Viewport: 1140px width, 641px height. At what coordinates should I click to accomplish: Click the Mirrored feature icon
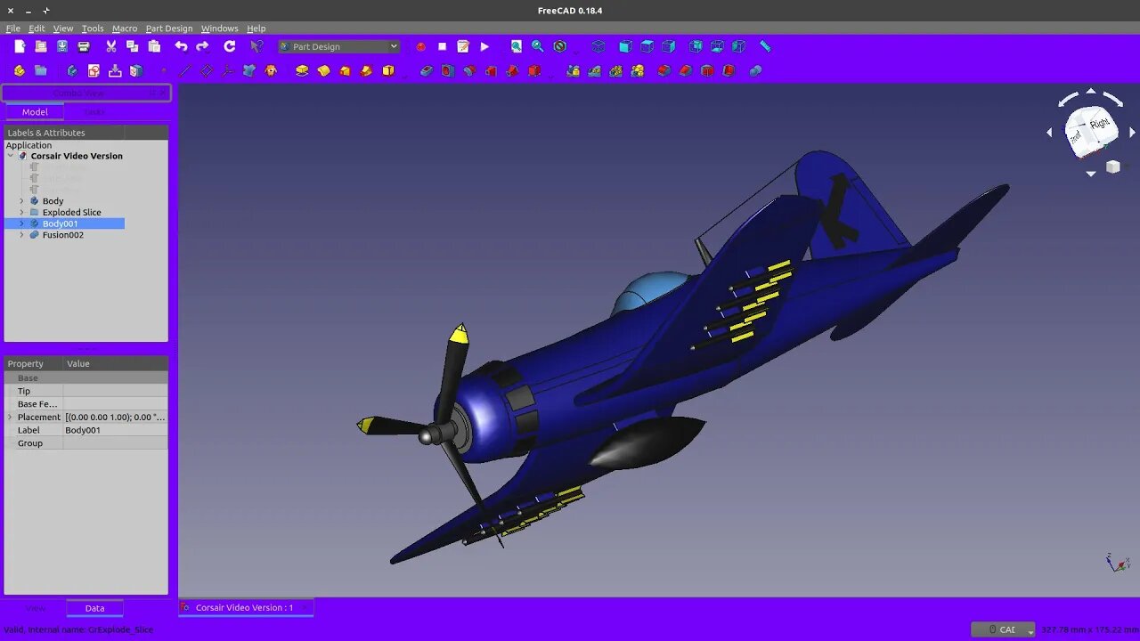coord(573,70)
